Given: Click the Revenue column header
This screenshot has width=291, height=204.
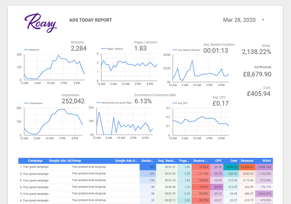Looking at the screenshot, I should coord(247,161).
